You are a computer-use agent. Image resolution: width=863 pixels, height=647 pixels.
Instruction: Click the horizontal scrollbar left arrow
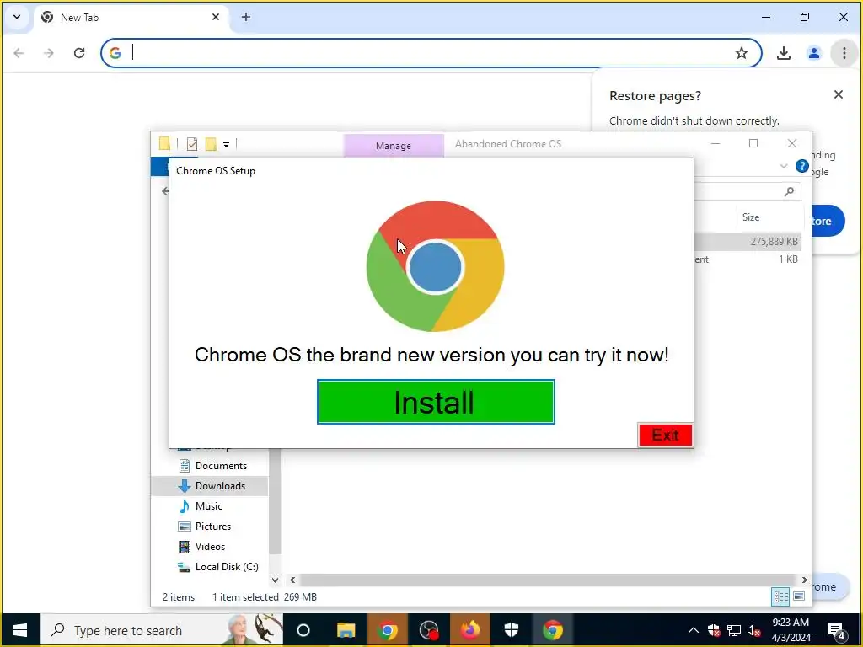(x=292, y=580)
